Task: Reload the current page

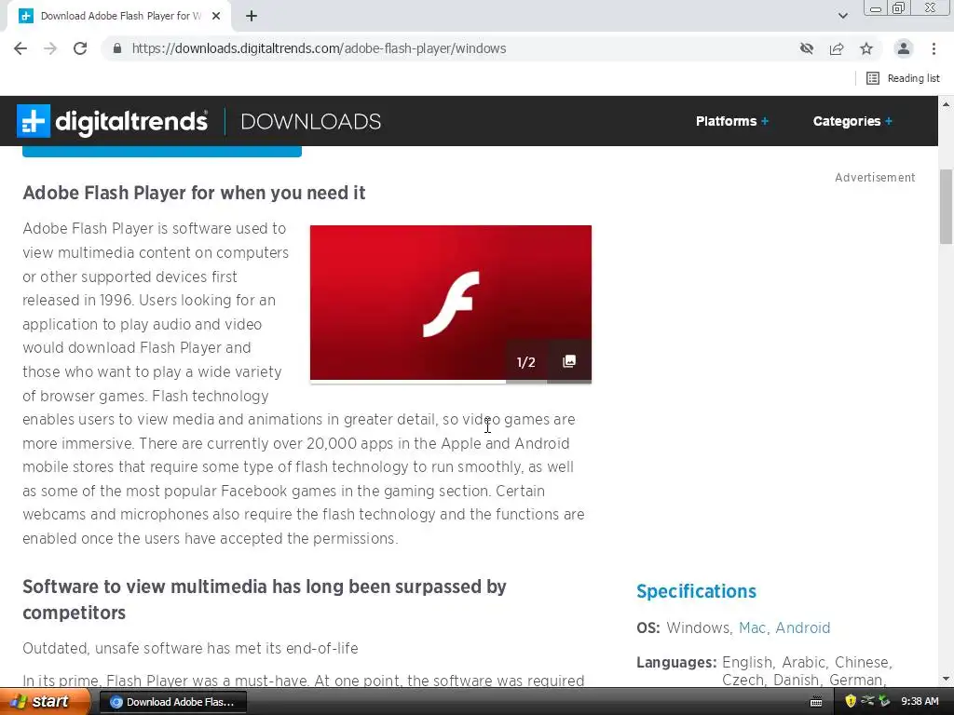Action: coord(80,48)
